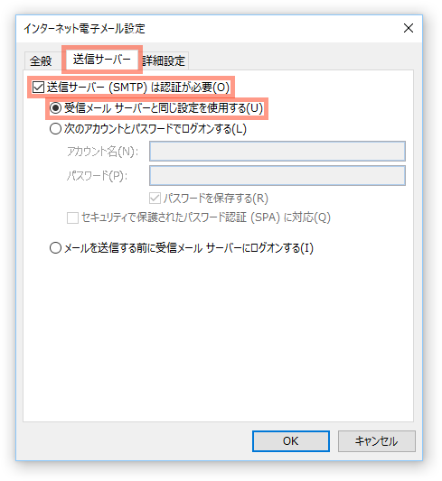Image resolution: width=442 pixels, height=481 pixels.
Task: Focus the パスワード input field
Action: pos(277,175)
